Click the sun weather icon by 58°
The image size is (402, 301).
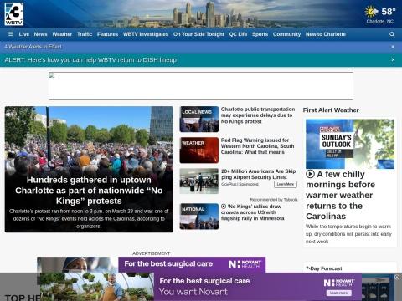(371, 12)
